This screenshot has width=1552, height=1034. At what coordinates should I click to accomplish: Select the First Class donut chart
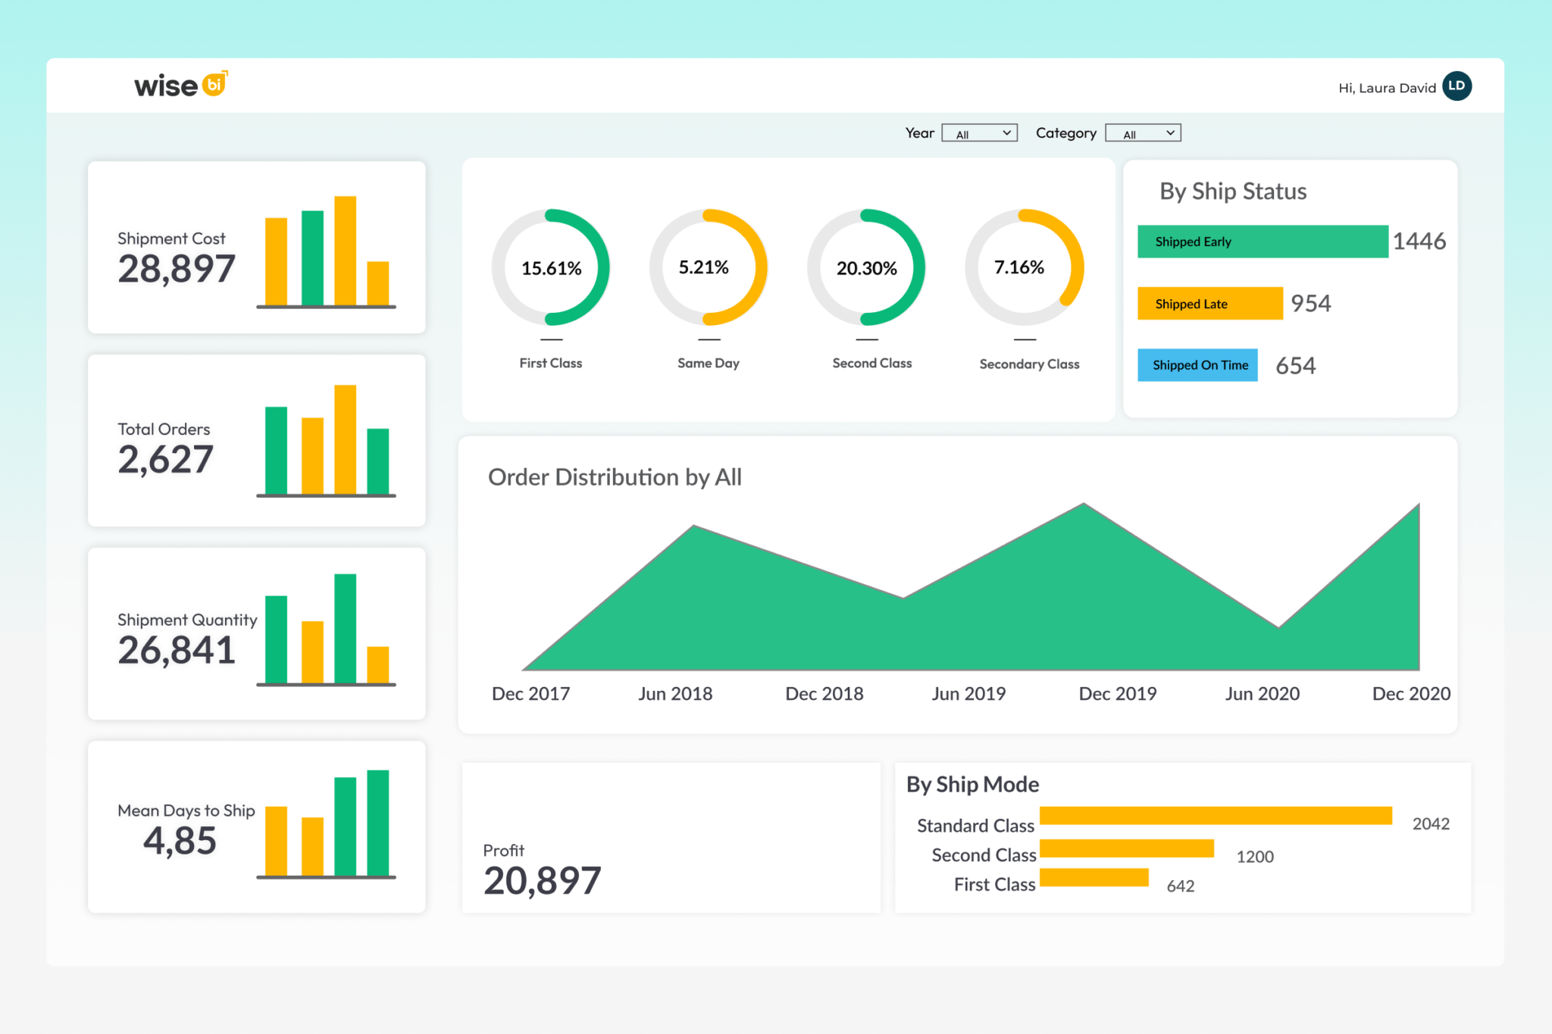click(552, 267)
